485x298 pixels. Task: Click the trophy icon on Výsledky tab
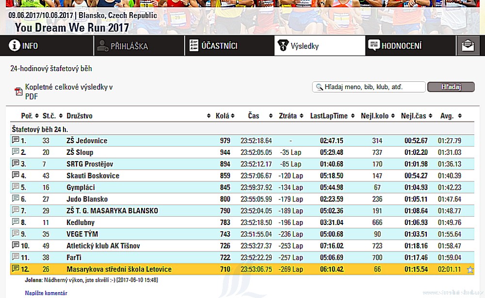click(283, 45)
